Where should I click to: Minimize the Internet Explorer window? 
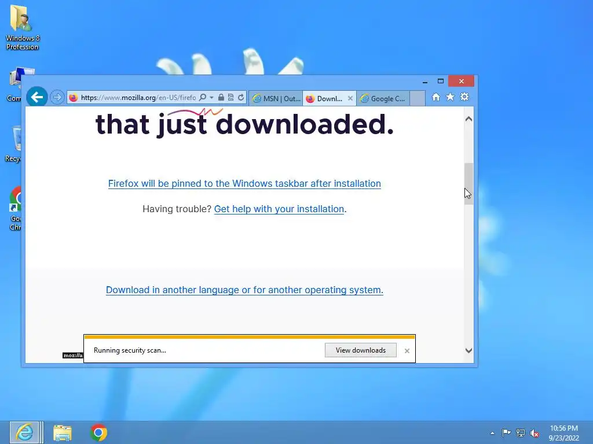tap(425, 81)
